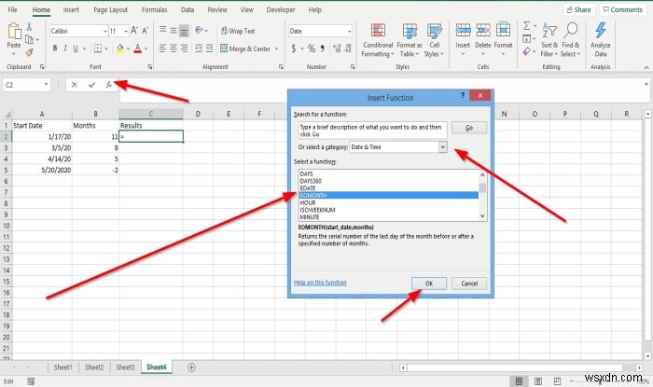Click Decrease Decimal icon

click(x=348, y=48)
